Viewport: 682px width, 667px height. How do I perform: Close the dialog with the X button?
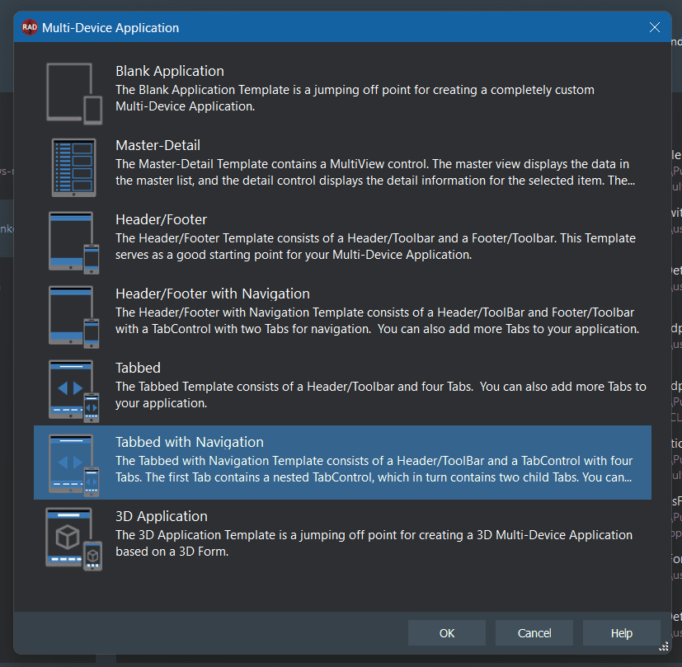tap(654, 27)
